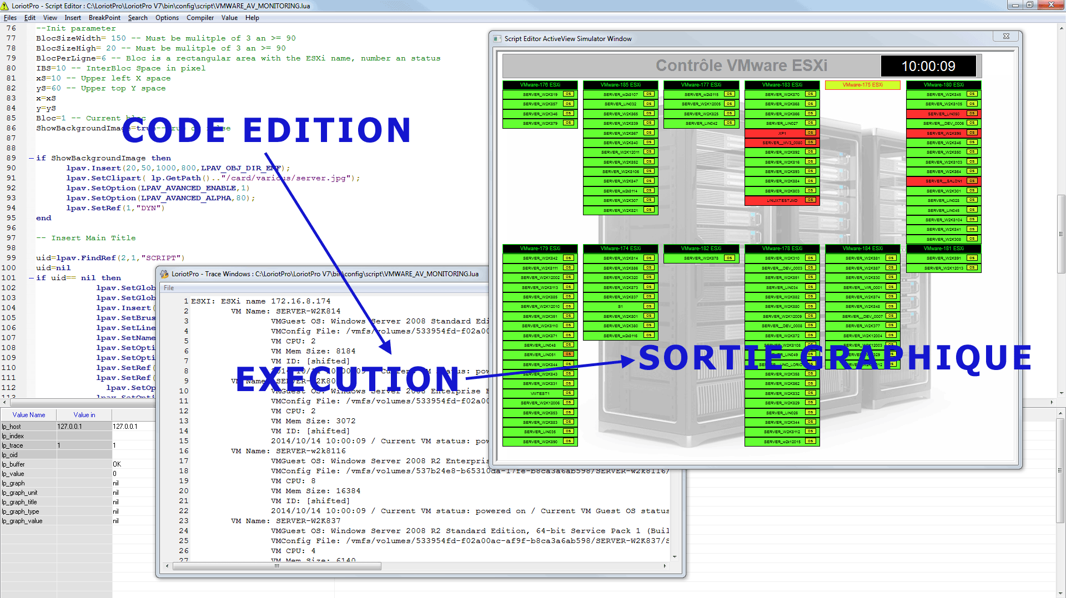
Task: Select the VMware-180 ESXi header
Action: pos(944,85)
